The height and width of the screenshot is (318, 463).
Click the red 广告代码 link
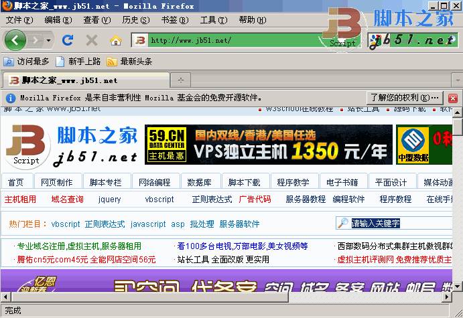pyautogui.click(x=255, y=200)
